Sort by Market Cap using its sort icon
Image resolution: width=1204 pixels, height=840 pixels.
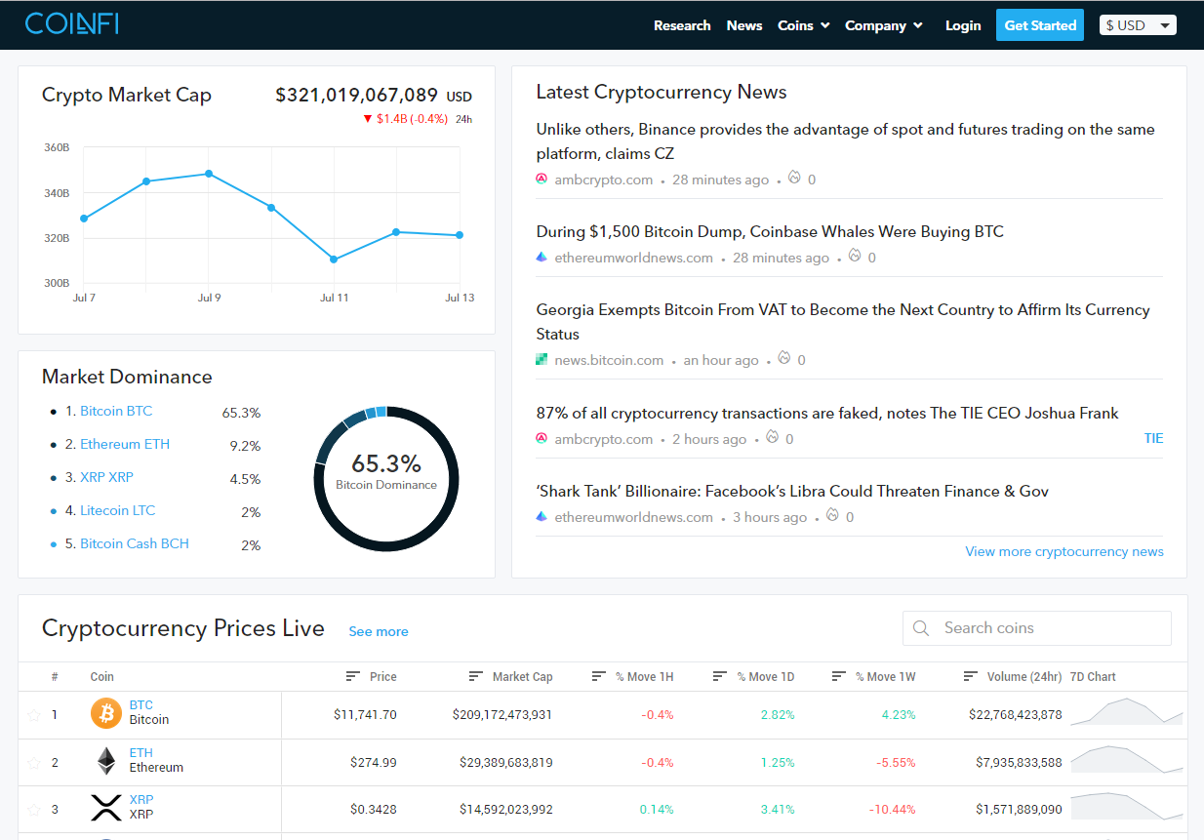point(476,676)
